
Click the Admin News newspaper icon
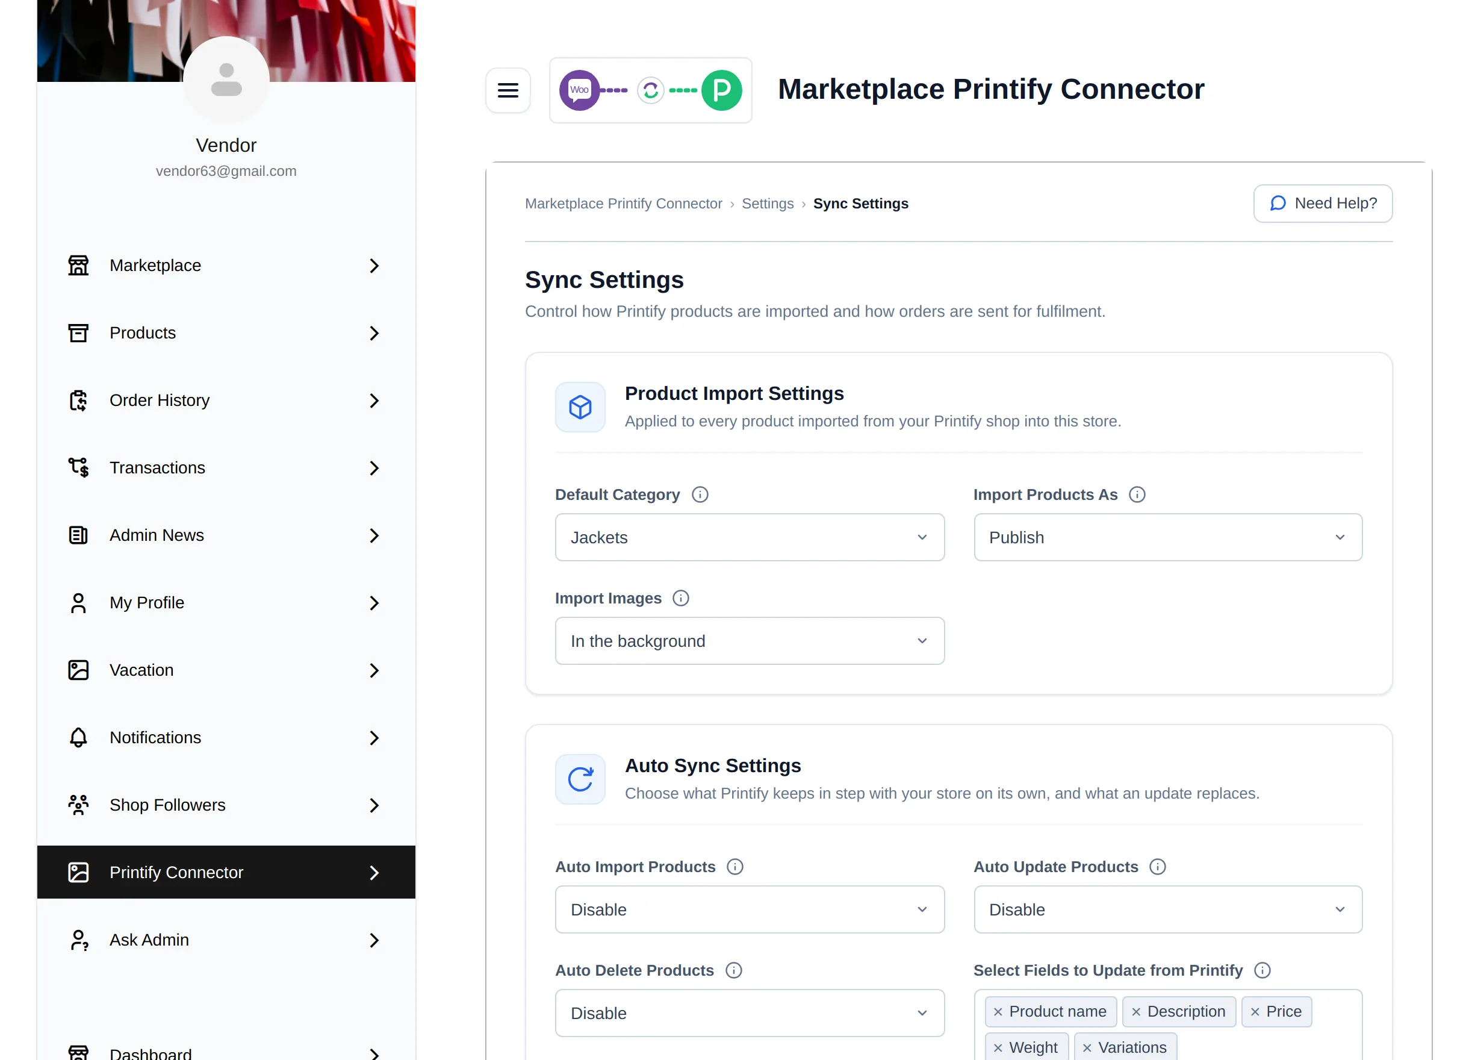pos(78,535)
